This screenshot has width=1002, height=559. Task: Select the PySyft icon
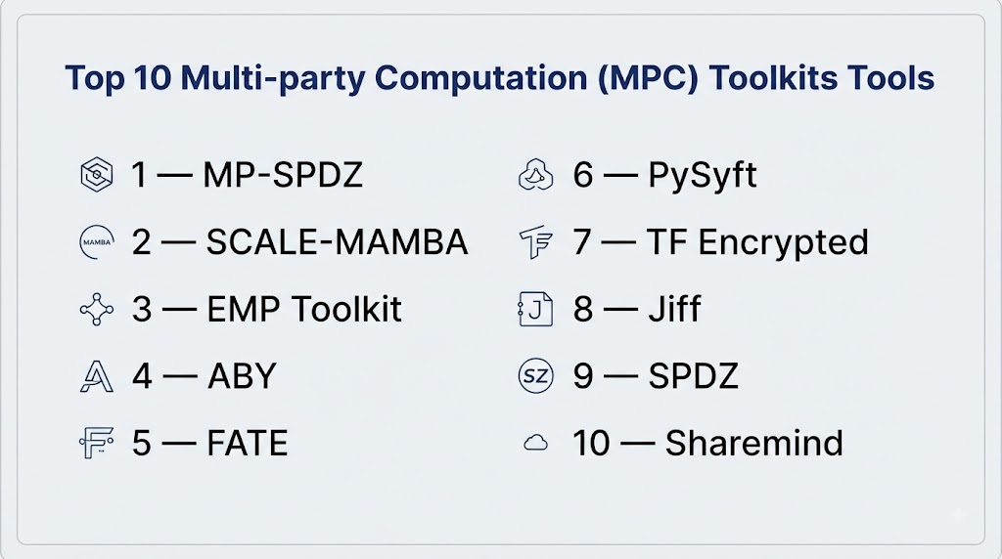point(535,175)
